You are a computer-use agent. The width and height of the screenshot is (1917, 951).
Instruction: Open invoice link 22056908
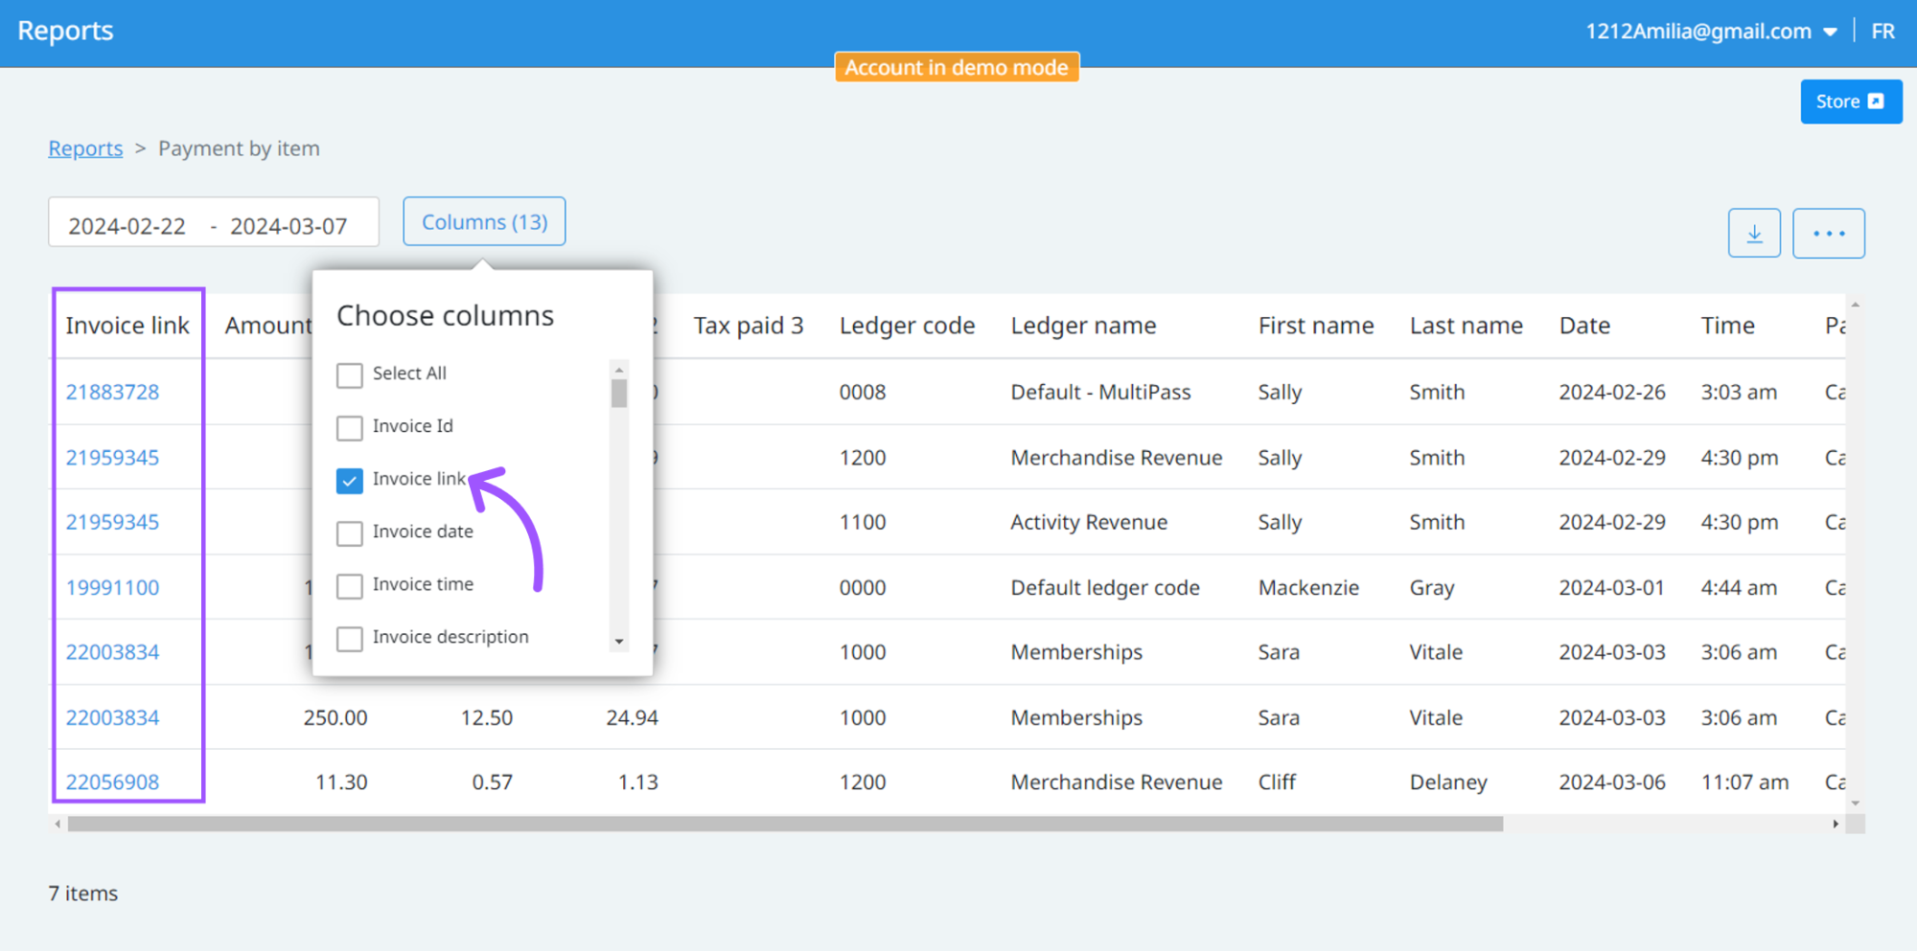(x=112, y=781)
